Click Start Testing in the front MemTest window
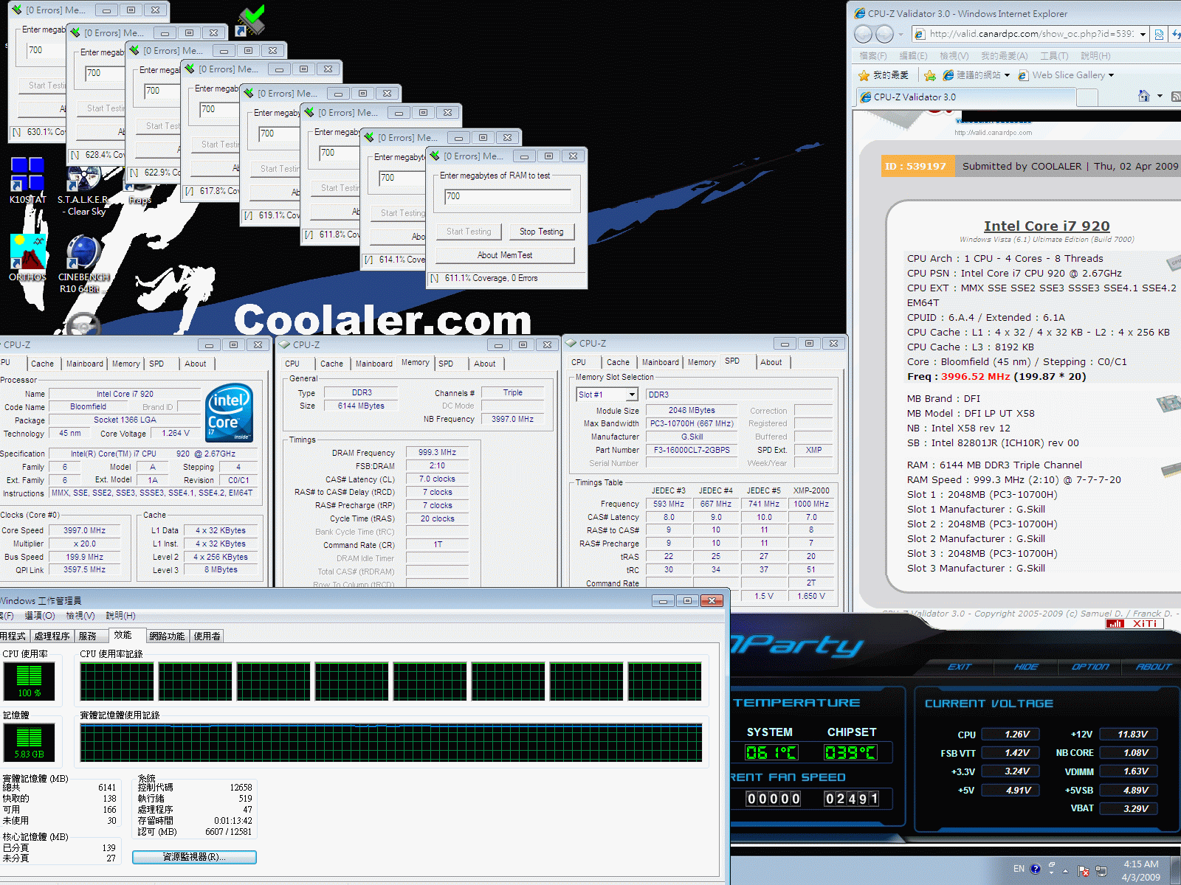Viewport: 1181px width, 885px height. pyautogui.click(x=469, y=232)
